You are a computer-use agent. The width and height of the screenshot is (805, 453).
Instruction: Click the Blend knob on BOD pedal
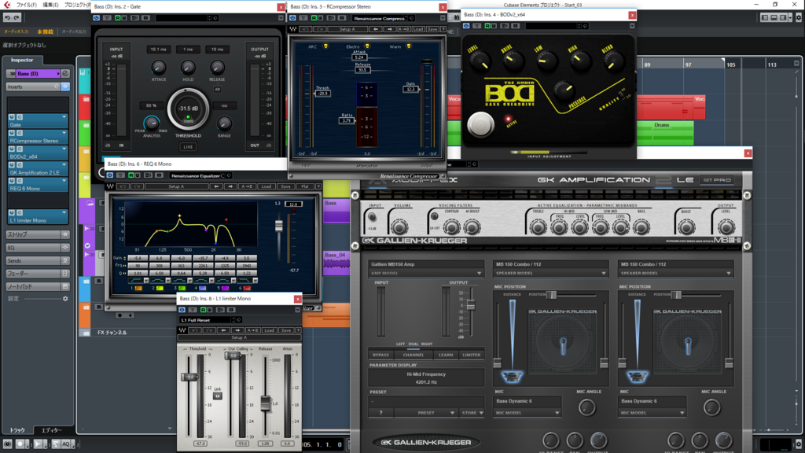[x=613, y=61]
